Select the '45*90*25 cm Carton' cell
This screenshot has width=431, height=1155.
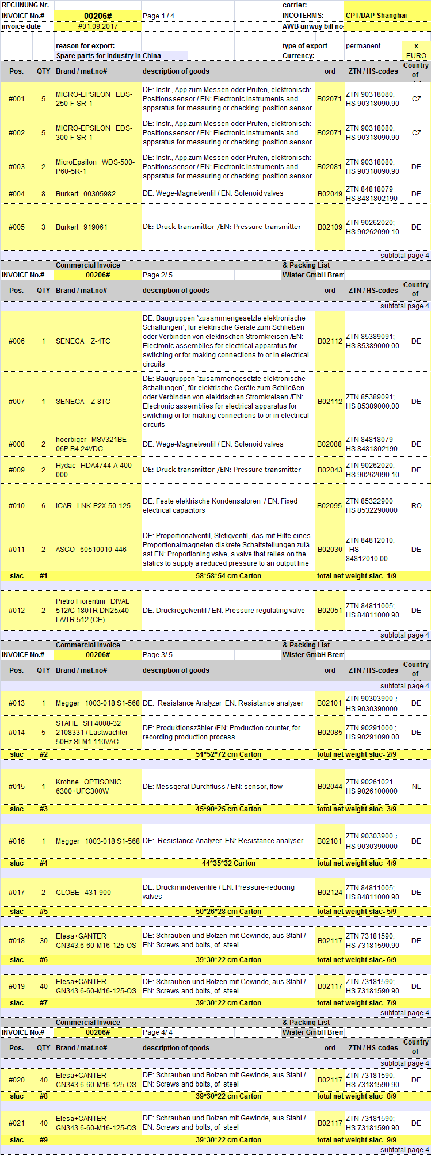(x=228, y=809)
